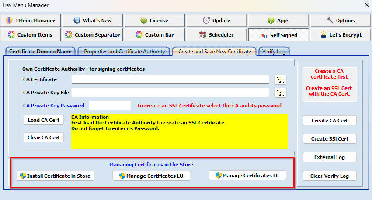Focus the CA Private Key Password field
The image size is (372, 200).
pos(110,105)
